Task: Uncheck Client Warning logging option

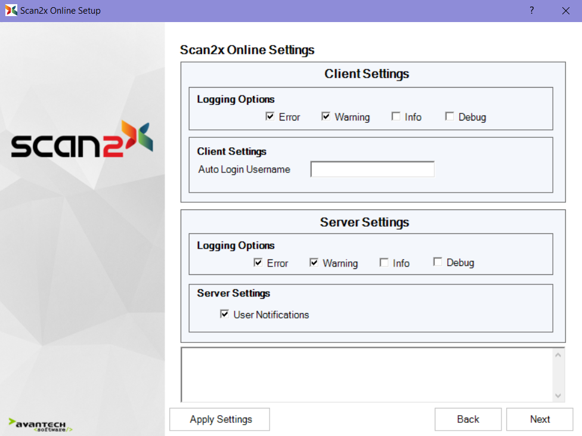Action: click(326, 117)
